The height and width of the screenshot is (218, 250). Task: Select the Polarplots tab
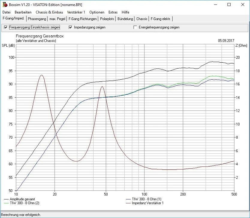(107, 19)
